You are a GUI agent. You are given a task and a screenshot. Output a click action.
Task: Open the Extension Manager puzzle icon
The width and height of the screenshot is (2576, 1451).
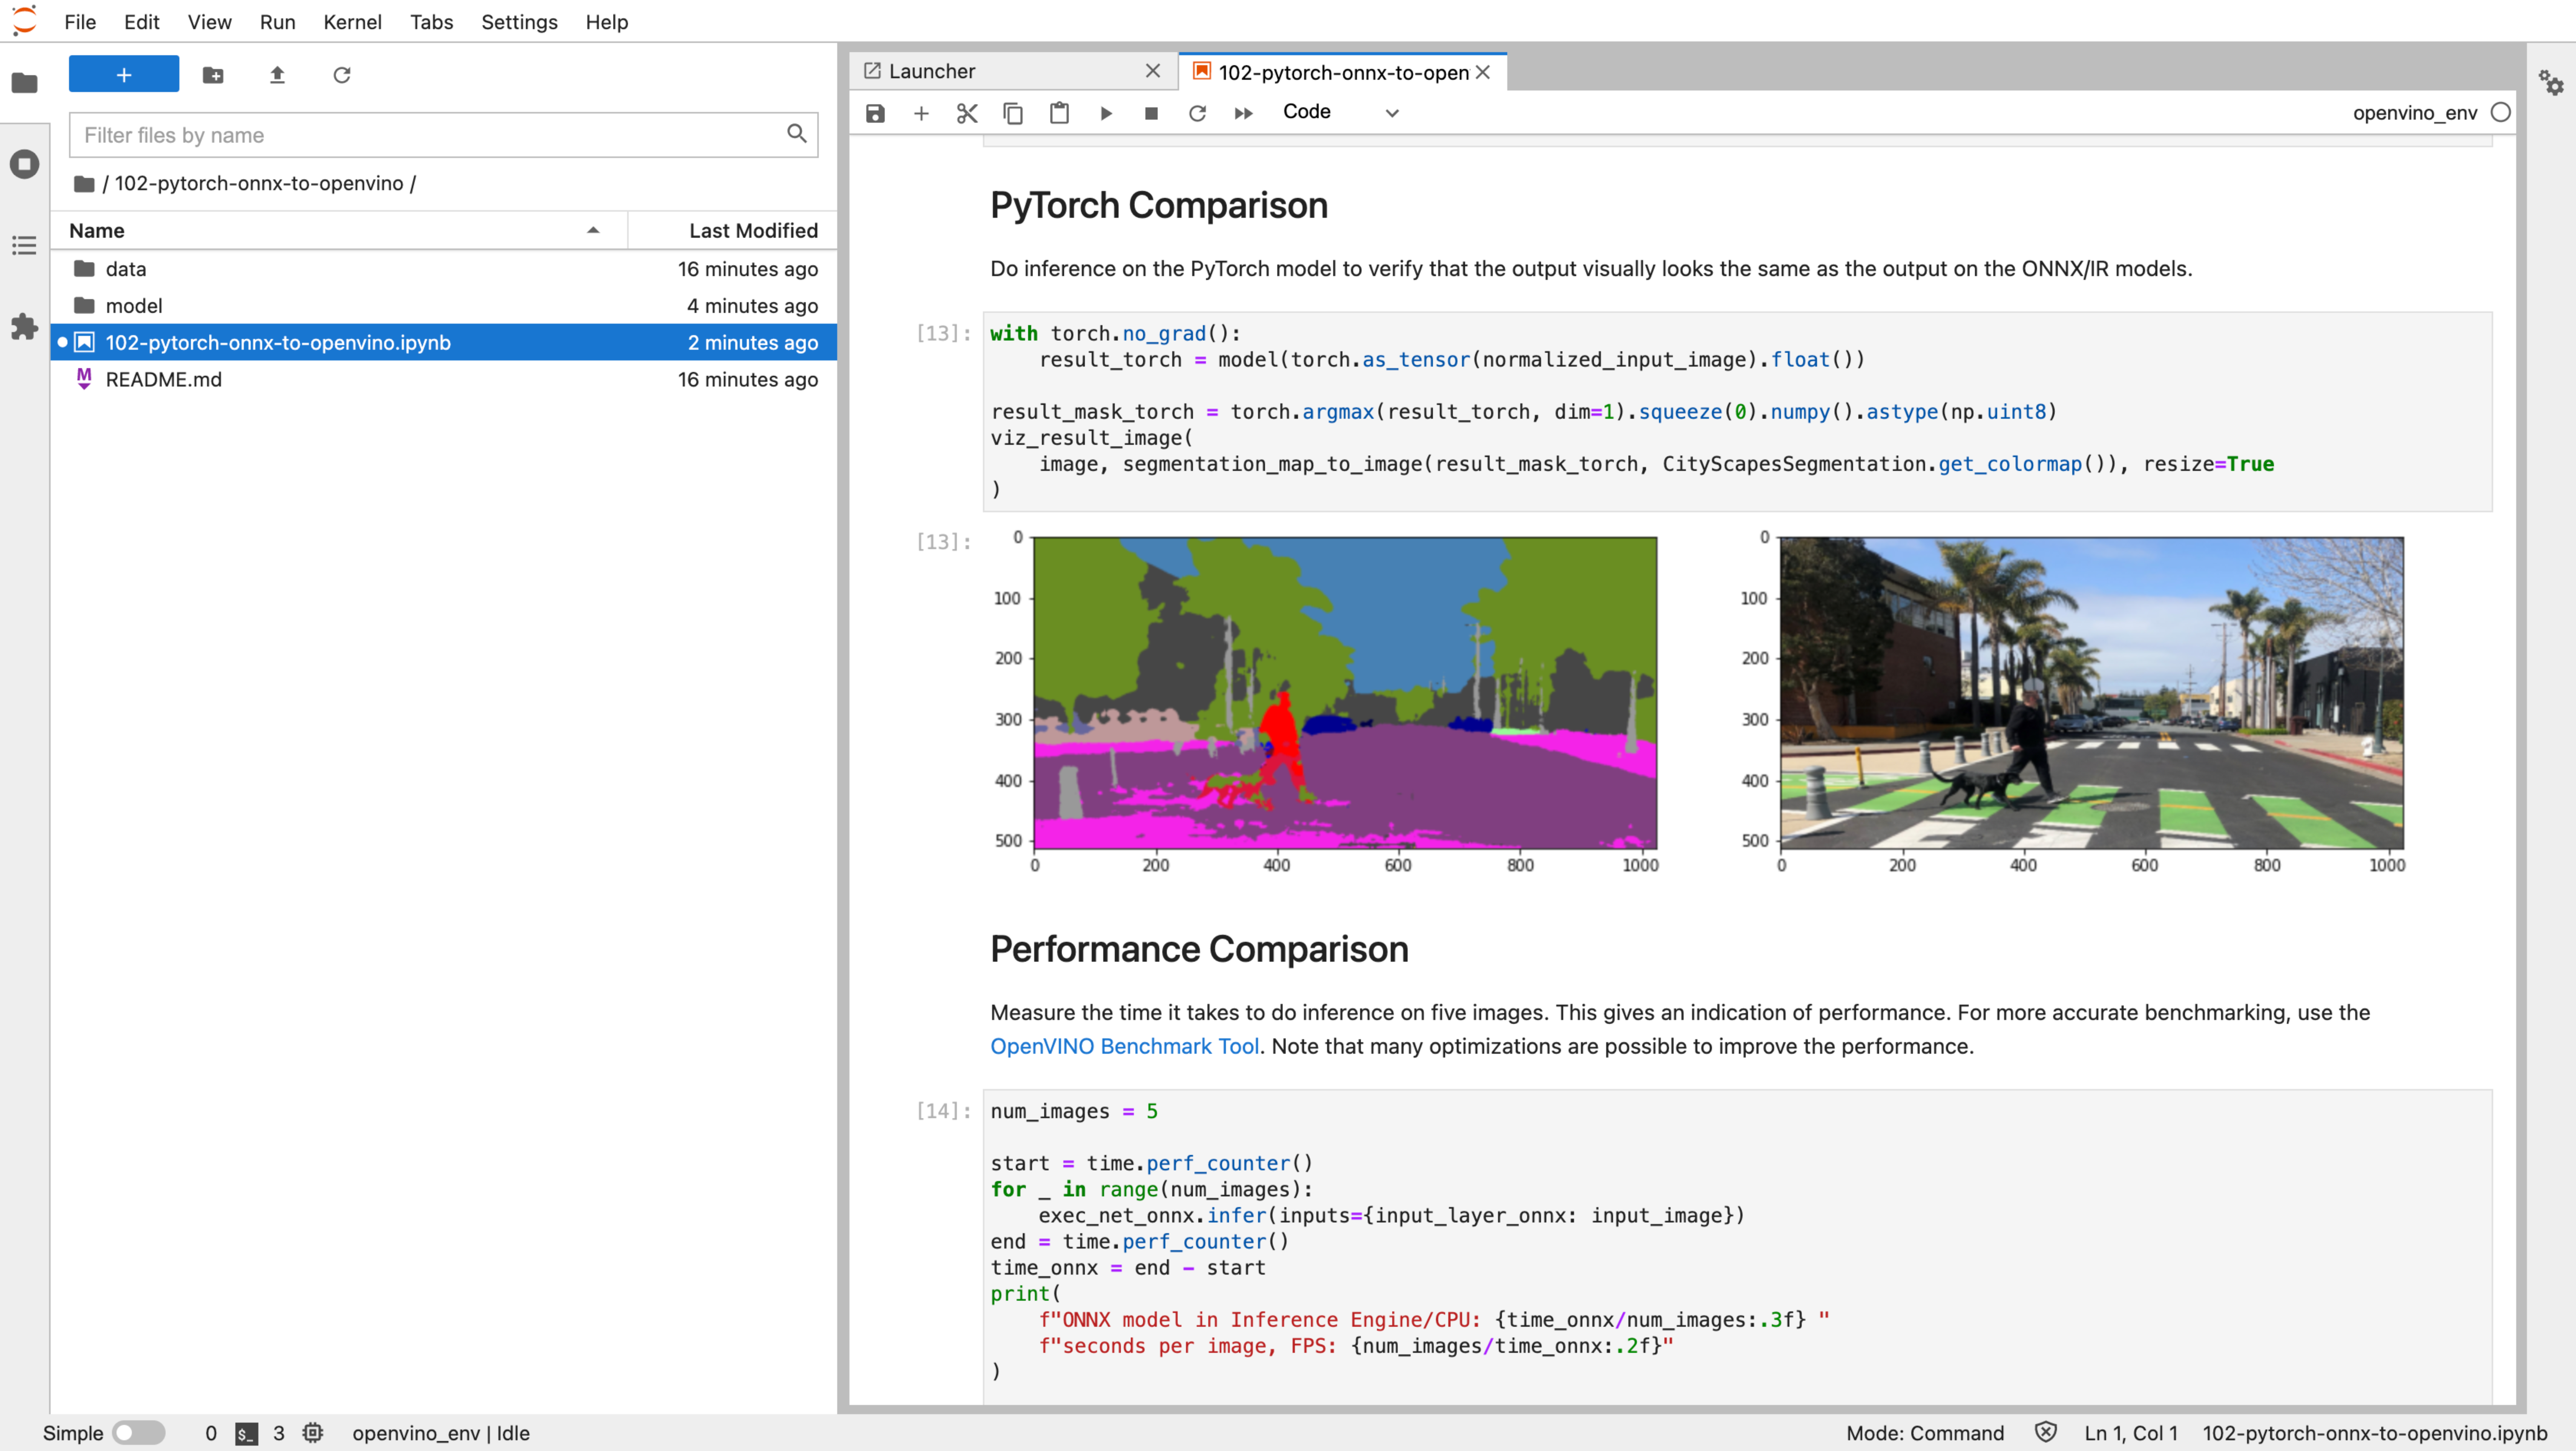point(24,327)
